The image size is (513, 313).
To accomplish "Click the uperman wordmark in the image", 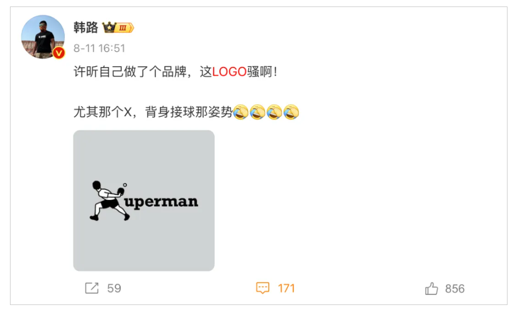I will [161, 202].
